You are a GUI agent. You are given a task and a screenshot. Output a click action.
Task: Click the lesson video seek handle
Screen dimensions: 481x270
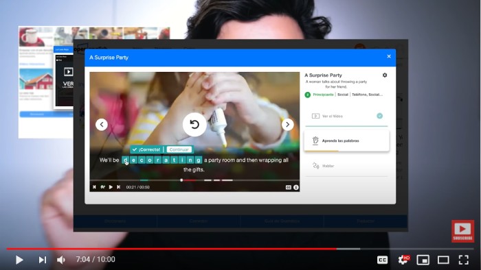pos(181,180)
